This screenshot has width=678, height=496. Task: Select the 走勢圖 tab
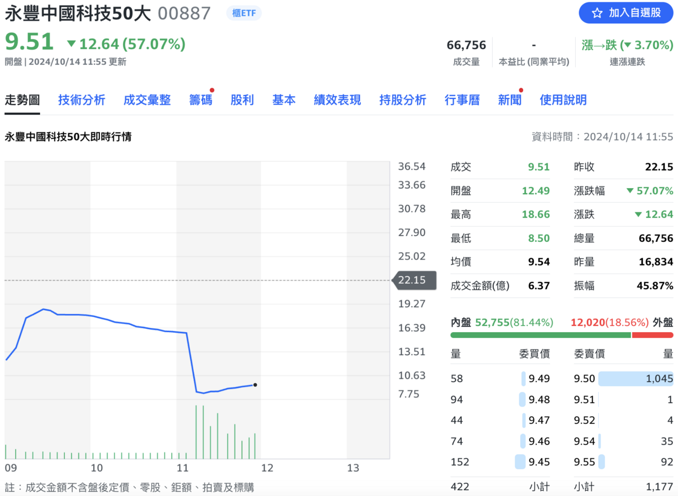22,100
